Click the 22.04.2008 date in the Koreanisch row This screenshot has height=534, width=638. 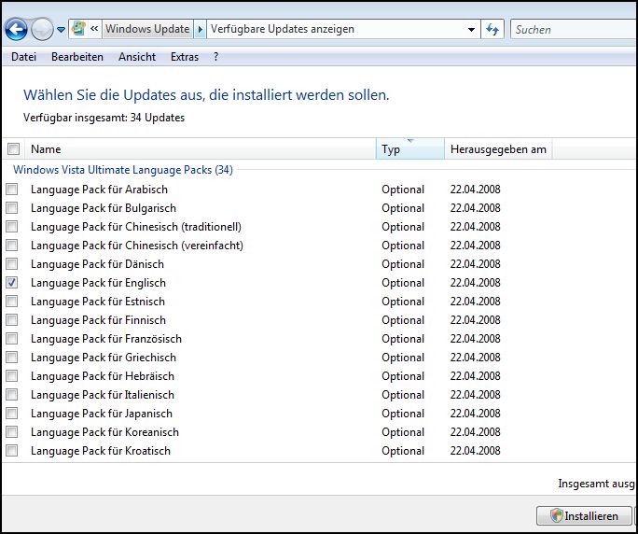(x=476, y=432)
